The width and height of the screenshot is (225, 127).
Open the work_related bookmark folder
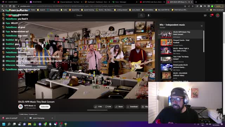pyautogui.click(x=135, y=10)
